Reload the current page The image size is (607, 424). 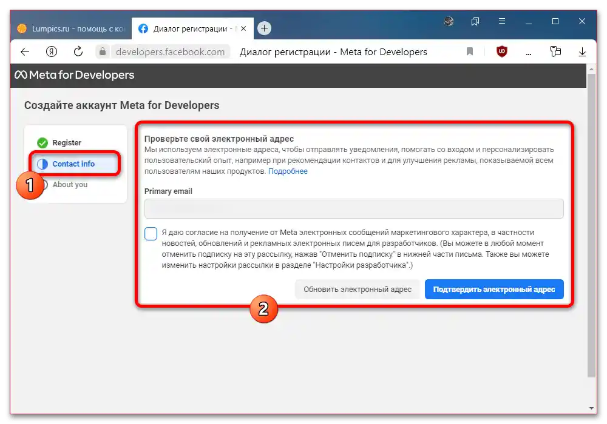pos(78,51)
